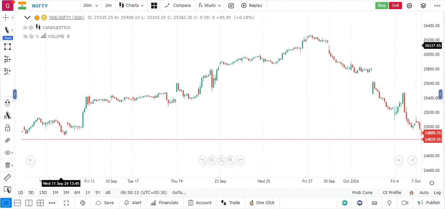
Task: Open the multi-chart layout grid icon
Action: [x=154, y=6]
